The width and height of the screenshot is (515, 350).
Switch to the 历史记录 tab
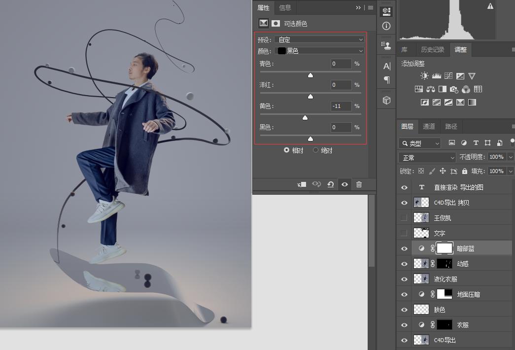point(432,50)
